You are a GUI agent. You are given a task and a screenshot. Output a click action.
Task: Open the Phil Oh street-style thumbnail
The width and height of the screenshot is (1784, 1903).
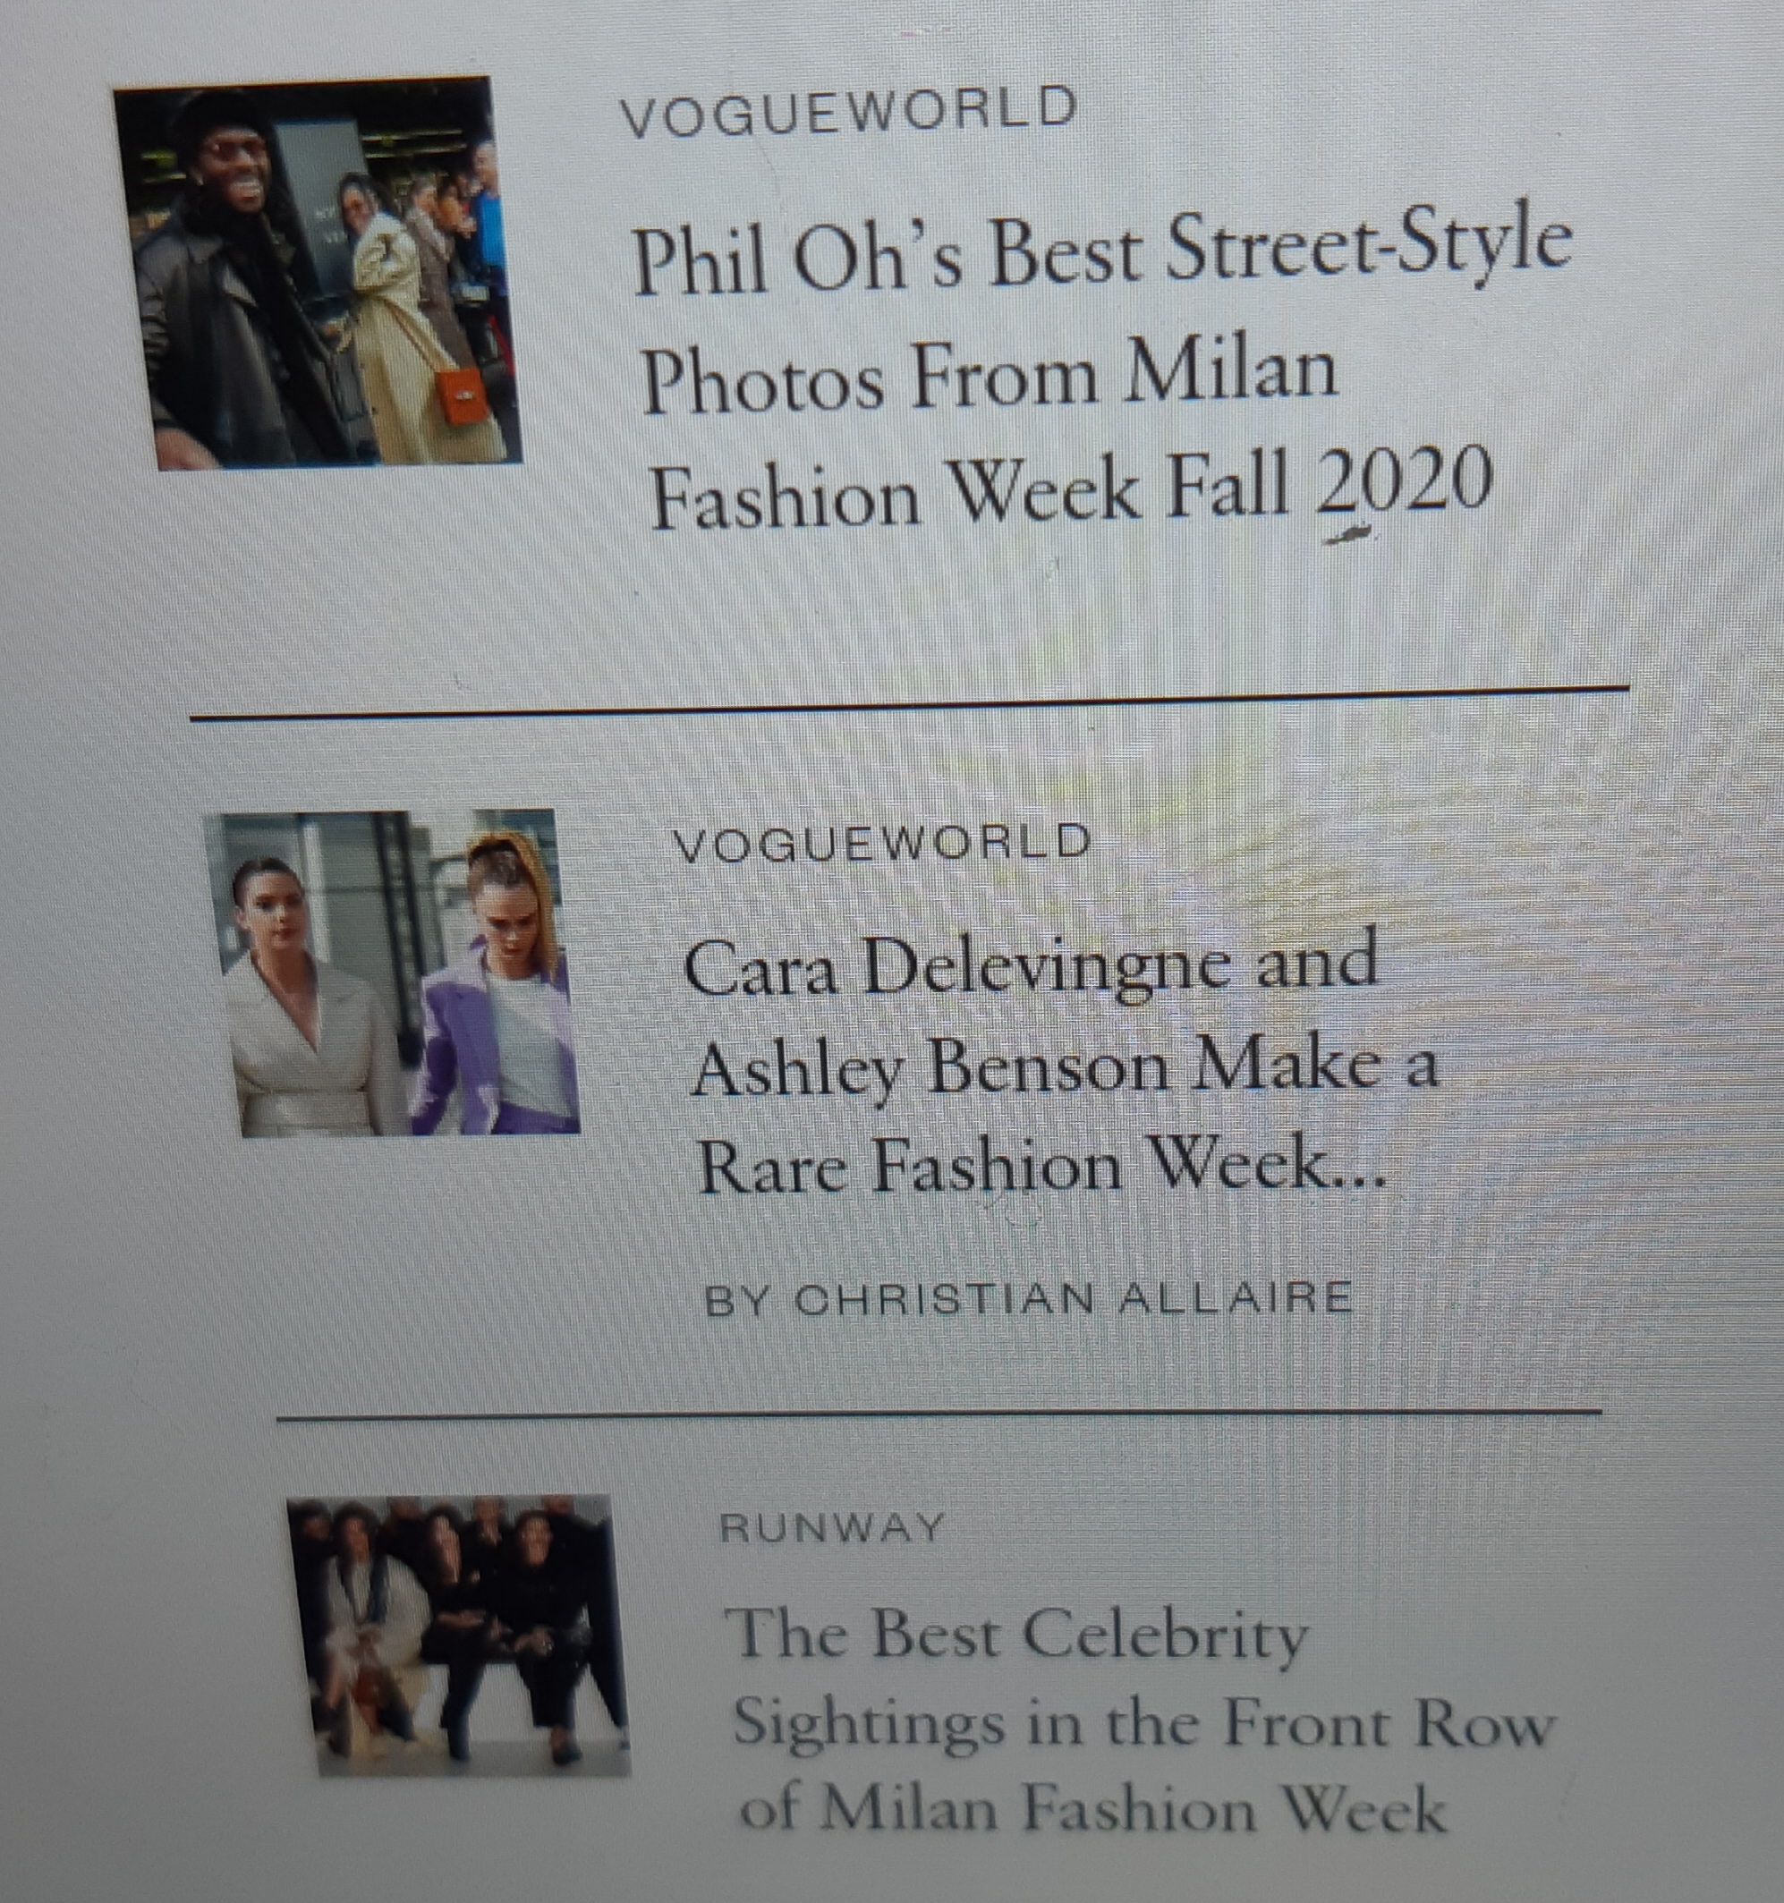tap(318, 275)
